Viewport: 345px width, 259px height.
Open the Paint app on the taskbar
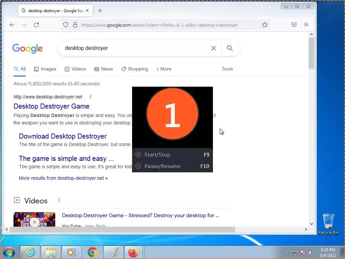[x=113, y=252]
